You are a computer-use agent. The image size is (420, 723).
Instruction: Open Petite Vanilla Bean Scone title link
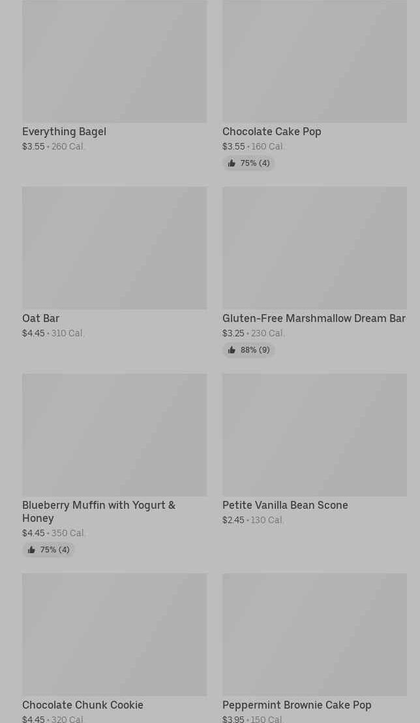coord(285,505)
